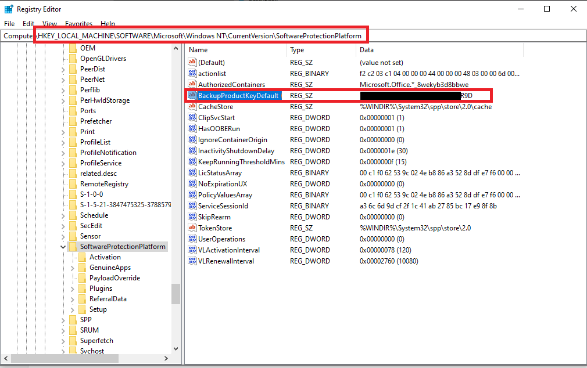Select the SecEdit key

(x=91, y=226)
